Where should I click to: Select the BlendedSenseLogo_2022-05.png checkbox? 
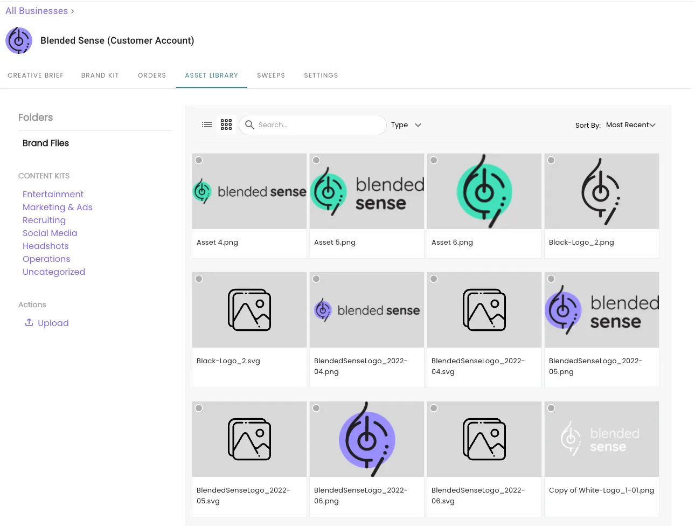click(x=551, y=279)
